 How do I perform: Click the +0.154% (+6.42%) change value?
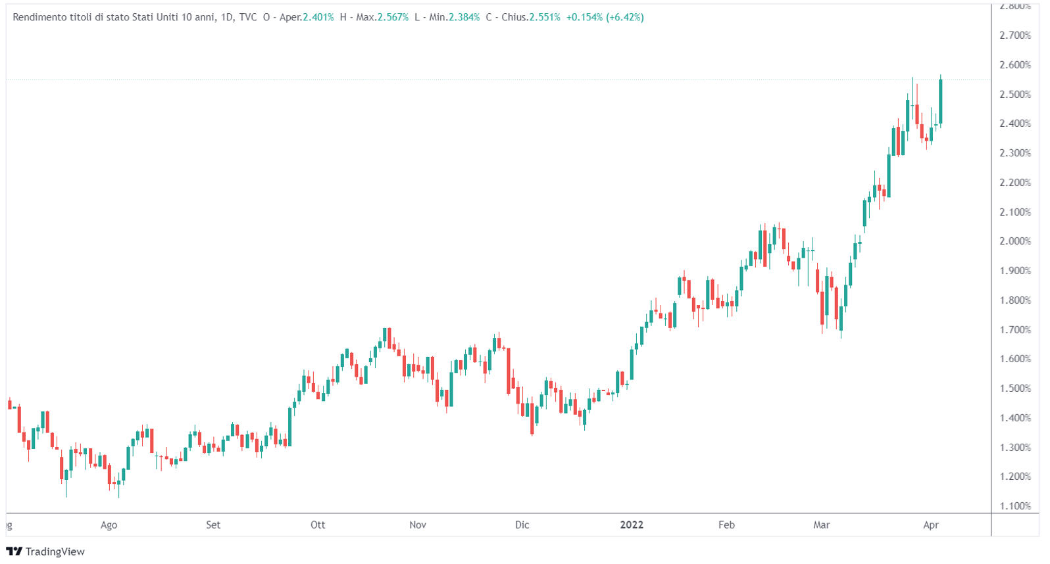[605, 17]
